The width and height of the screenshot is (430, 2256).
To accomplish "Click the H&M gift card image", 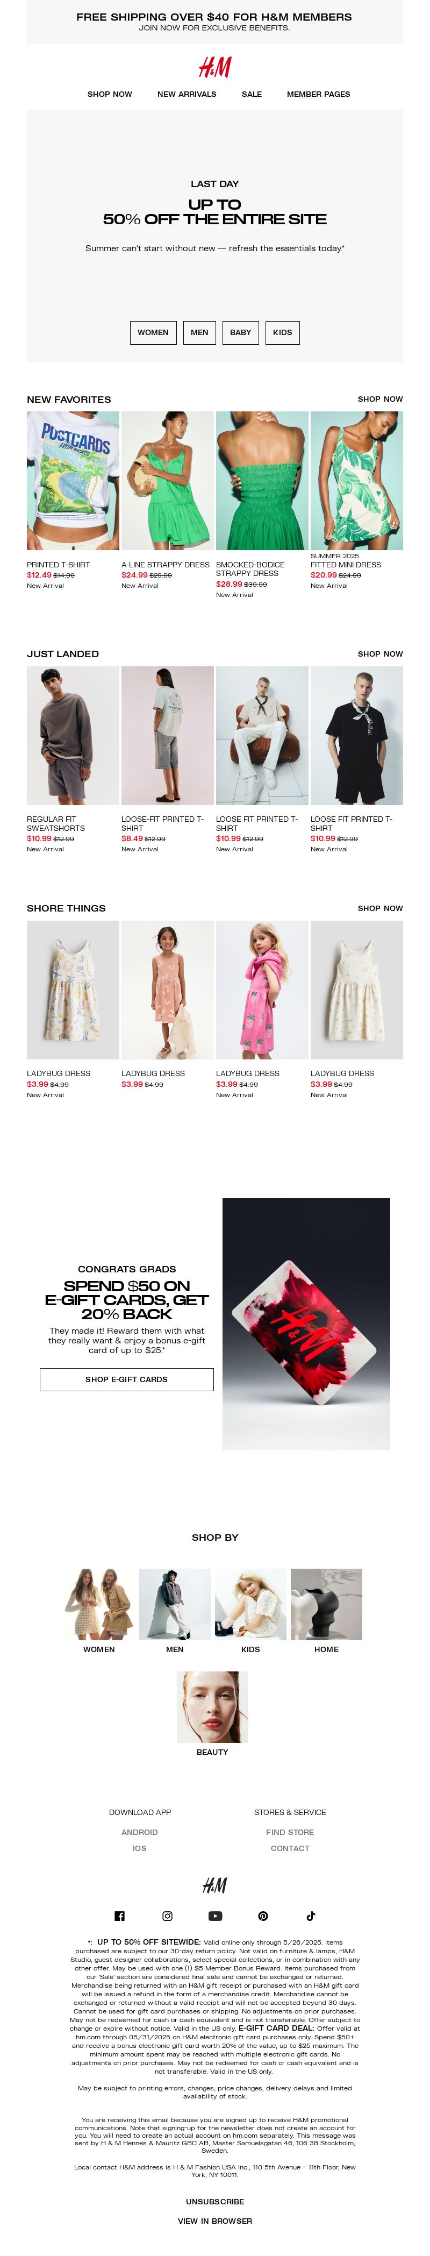I will pos(306,1324).
